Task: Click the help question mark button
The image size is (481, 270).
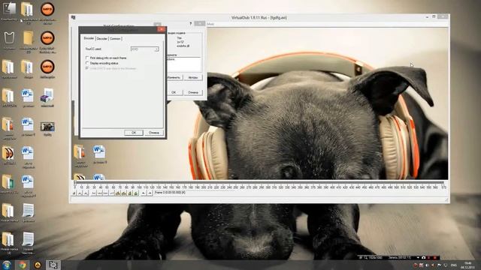Action: 190,23
